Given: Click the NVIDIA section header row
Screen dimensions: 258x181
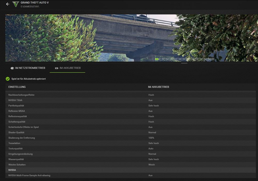Looking at the screenshot, I should pyautogui.click(x=12, y=170).
